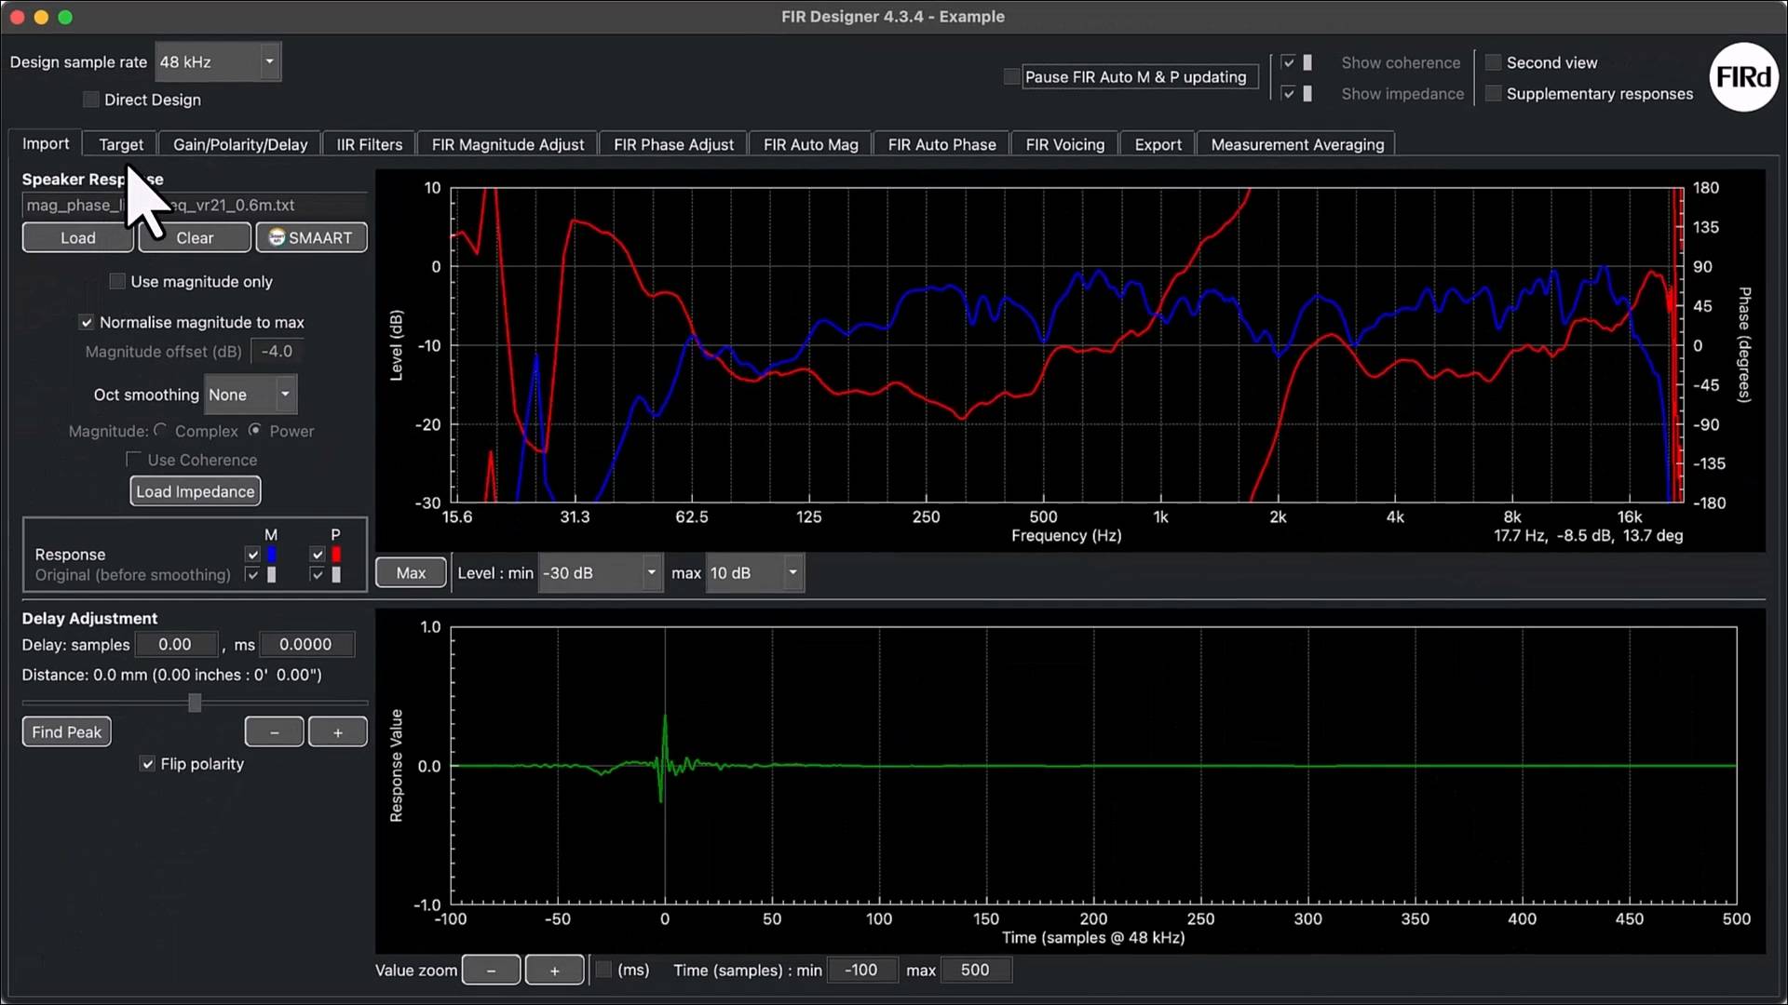Enable Use magnitude only

pos(117,281)
